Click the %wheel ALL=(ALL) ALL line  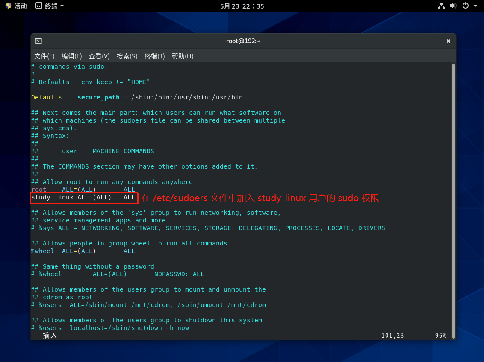(83, 251)
